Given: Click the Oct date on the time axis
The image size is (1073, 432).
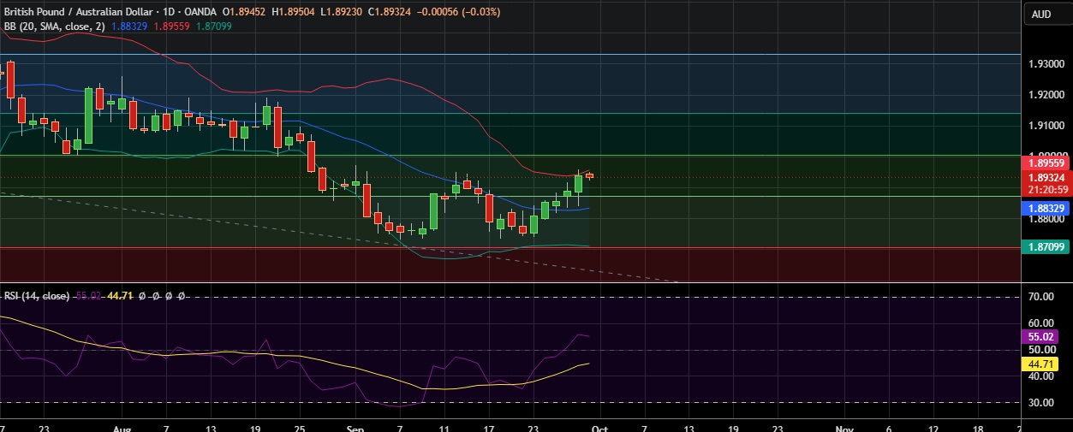Looking at the screenshot, I should pyautogui.click(x=599, y=425).
